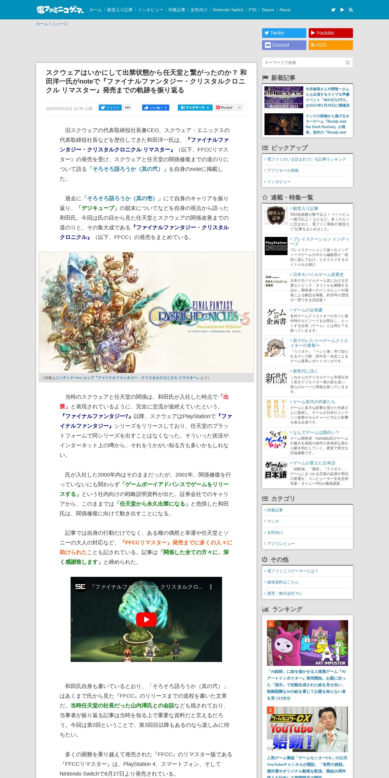Open プレイステーション インディーズ series link

click(320, 241)
